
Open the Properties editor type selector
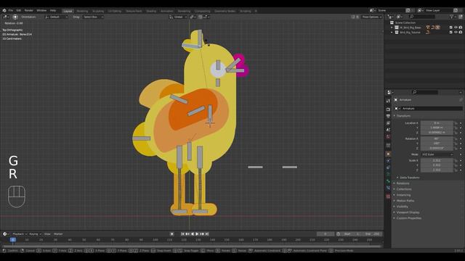[x=390, y=92]
